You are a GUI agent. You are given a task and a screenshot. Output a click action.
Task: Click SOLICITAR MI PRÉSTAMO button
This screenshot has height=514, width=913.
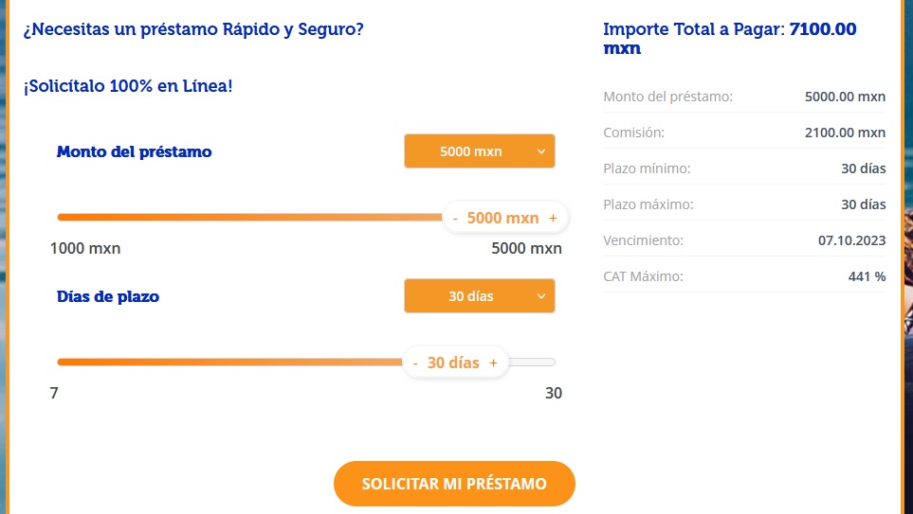click(x=454, y=484)
